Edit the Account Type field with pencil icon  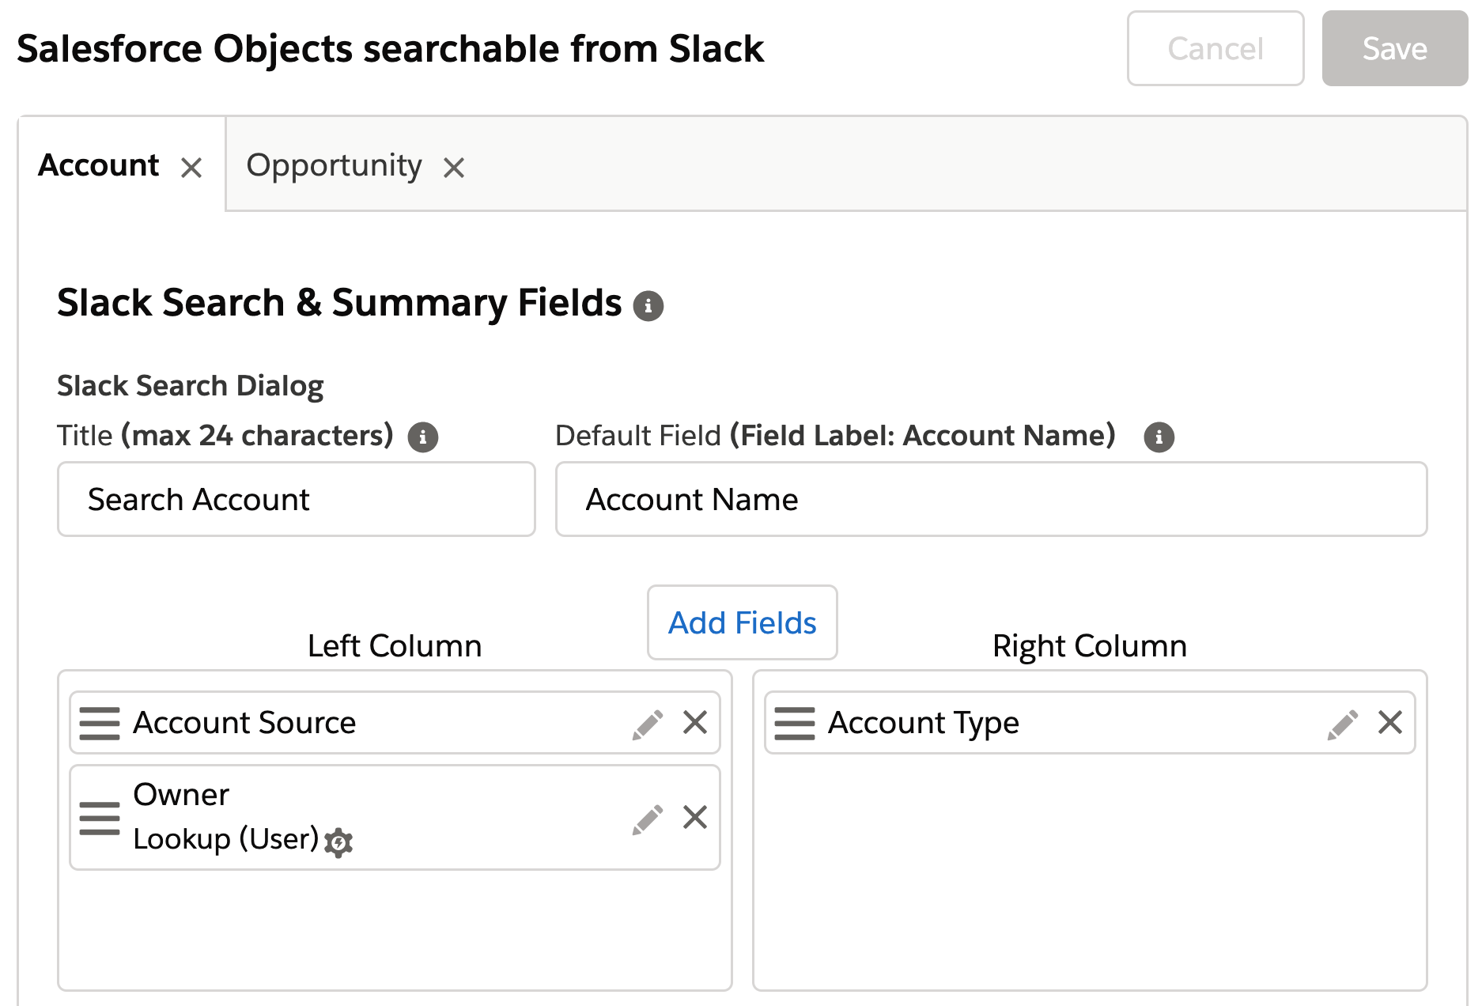tap(1343, 724)
